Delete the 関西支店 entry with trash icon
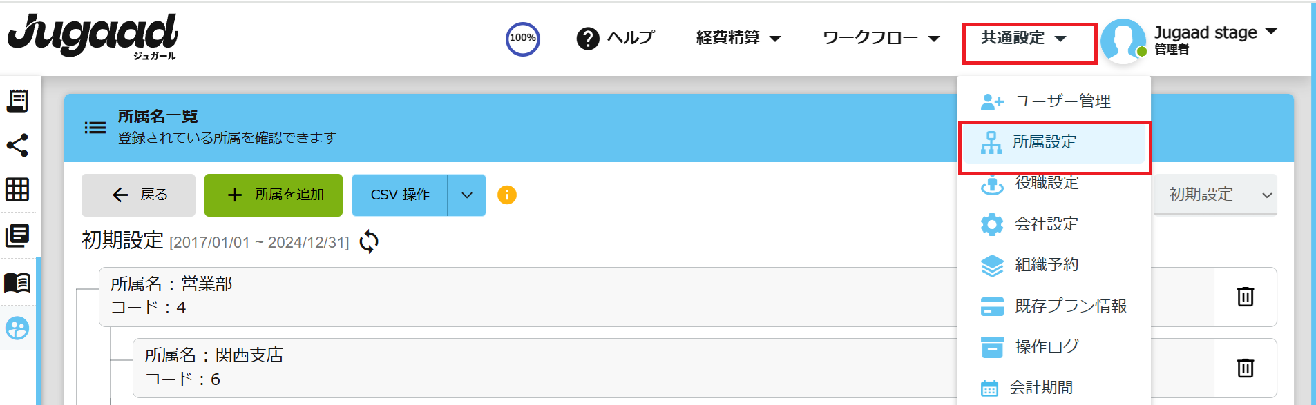The width and height of the screenshot is (1316, 405). click(x=1246, y=368)
